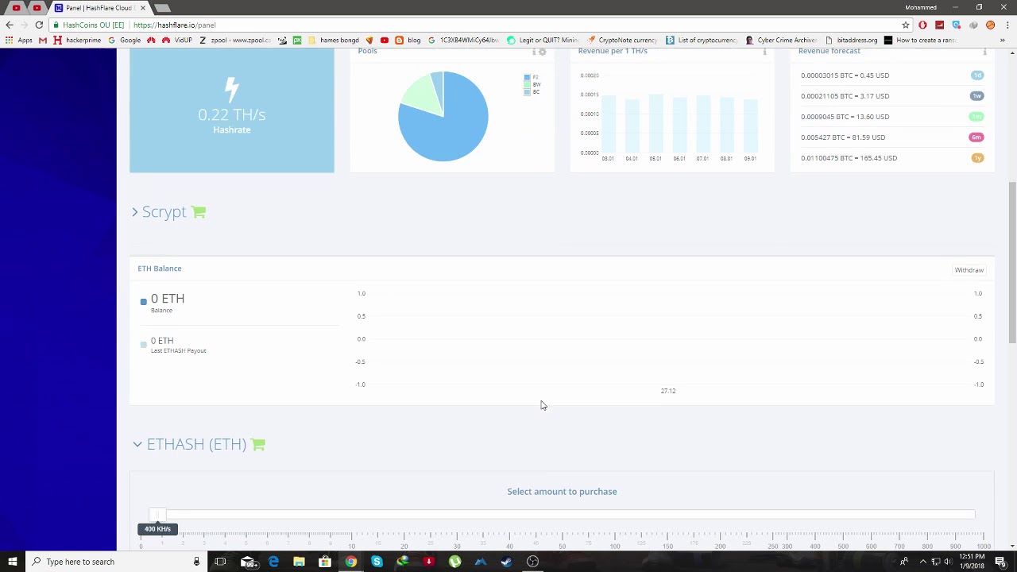Open the bitaddress.org bookmark

852,40
